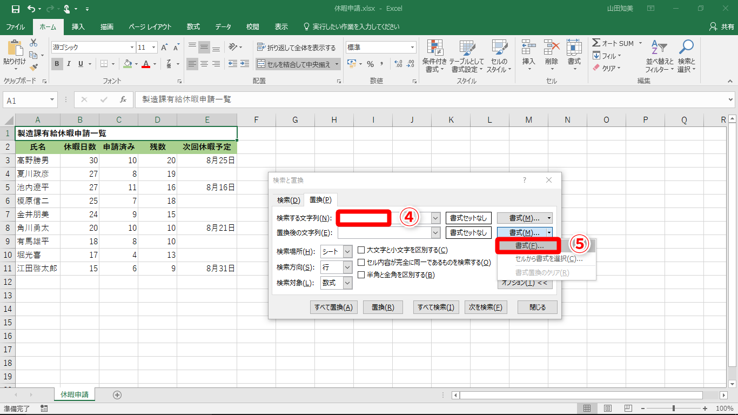
Task: Click the fill color paint bucket swatch
Action: coord(128,64)
